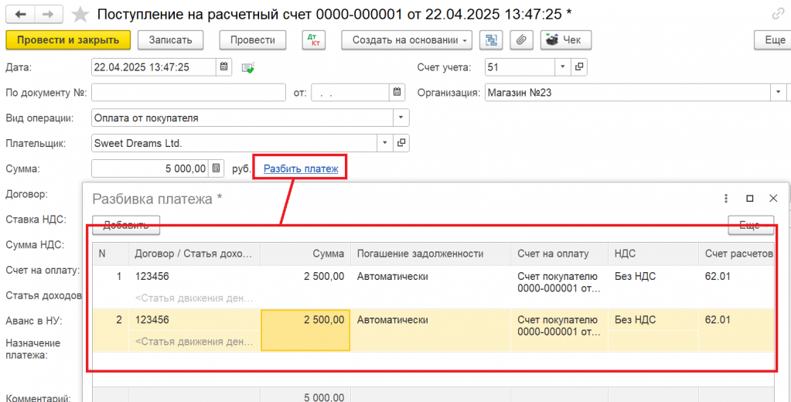Click the Счет расчетов column header

coord(737,254)
